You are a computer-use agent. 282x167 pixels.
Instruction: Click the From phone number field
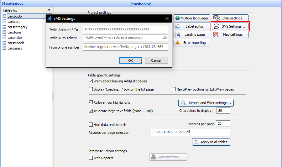(125, 47)
